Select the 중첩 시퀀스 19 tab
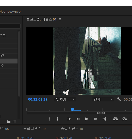This screenshot has height=139, width=132. pyautogui.click(x=35, y=129)
